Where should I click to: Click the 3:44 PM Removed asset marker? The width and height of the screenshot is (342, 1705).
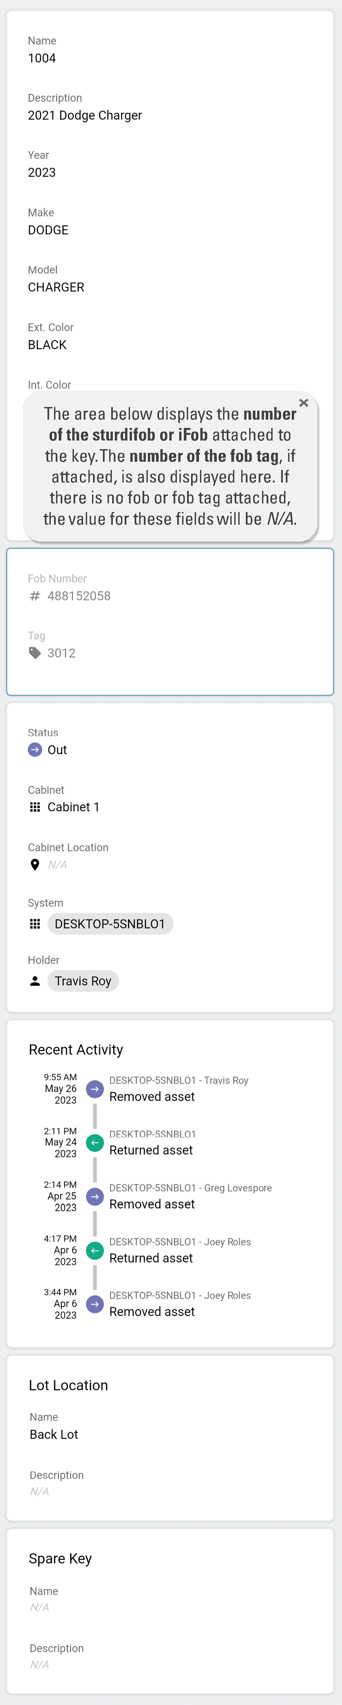pyautogui.click(x=95, y=1304)
